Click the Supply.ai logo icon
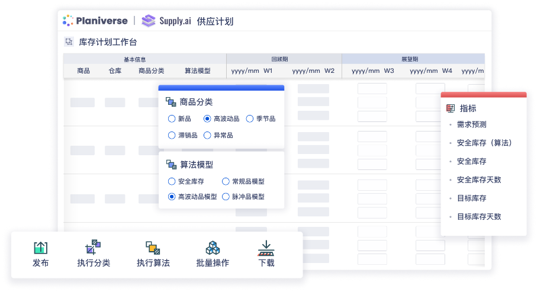Screen dimensions: 547x295 point(149,21)
